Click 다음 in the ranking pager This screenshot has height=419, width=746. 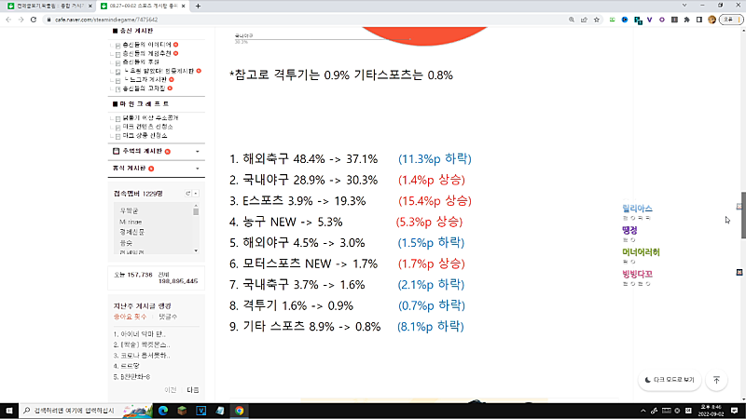pyautogui.click(x=193, y=390)
